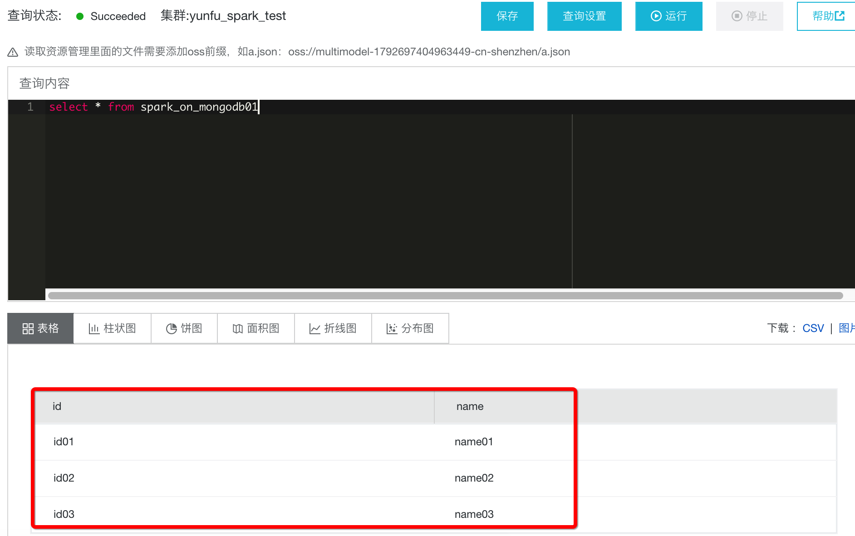
Task: Click the scatter icon on 分布图 tab
Action: pyautogui.click(x=392, y=329)
